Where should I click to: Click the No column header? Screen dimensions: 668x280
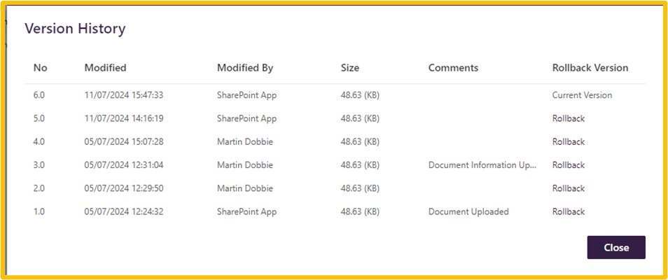point(40,68)
